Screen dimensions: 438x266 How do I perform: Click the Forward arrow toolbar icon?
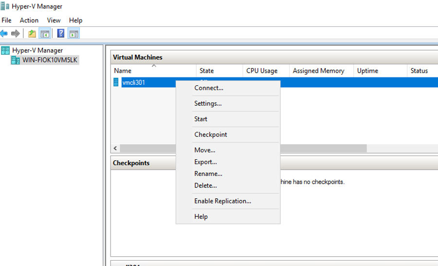coord(16,34)
